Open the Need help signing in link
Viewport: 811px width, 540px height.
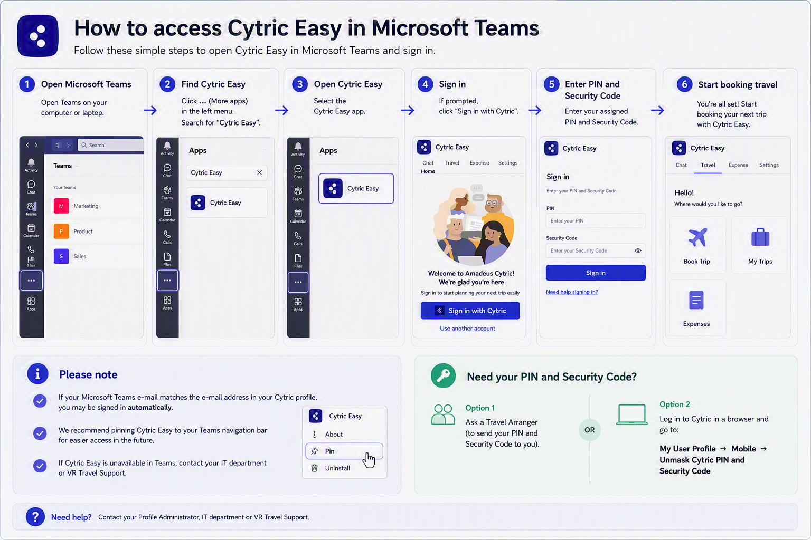(x=572, y=292)
